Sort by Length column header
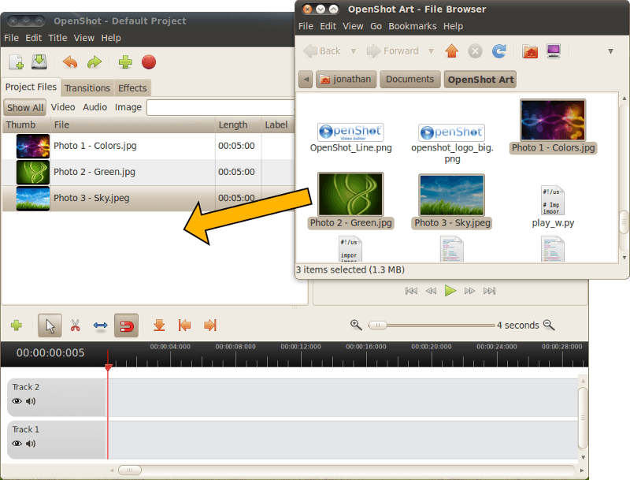The image size is (630, 480). 239,125
